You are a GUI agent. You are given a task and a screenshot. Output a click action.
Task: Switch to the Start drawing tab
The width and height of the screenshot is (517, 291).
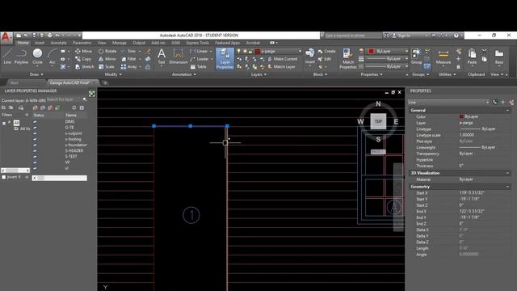pos(14,82)
